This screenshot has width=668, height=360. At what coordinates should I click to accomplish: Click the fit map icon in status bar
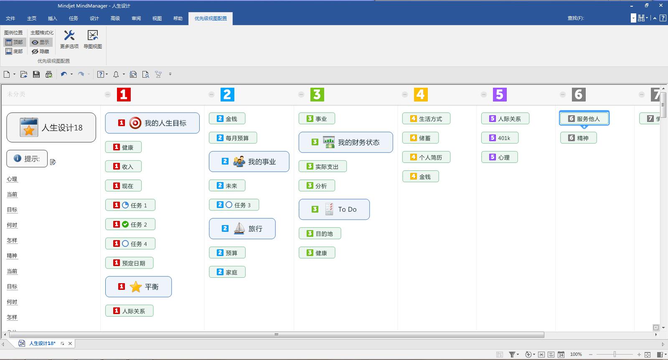[648, 355]
